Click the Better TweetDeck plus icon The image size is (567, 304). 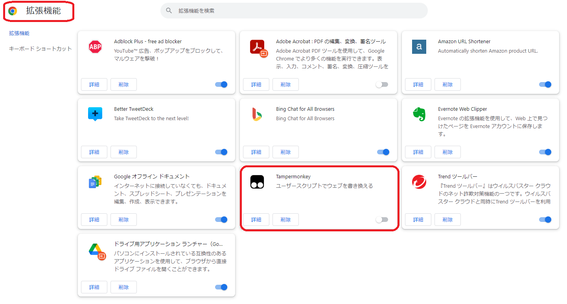(x=95, y=114)
